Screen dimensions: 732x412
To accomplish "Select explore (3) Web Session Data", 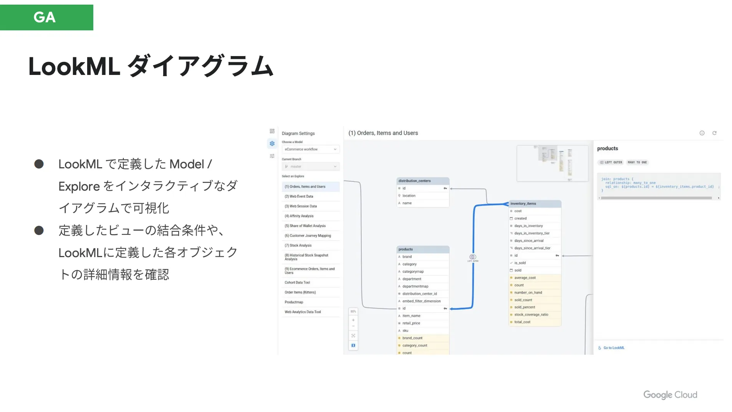I will point(310,206).
